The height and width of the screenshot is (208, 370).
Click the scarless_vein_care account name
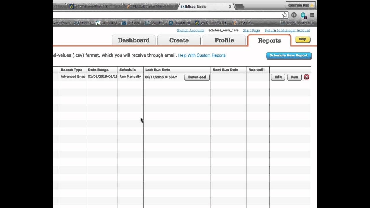[223, 30]
